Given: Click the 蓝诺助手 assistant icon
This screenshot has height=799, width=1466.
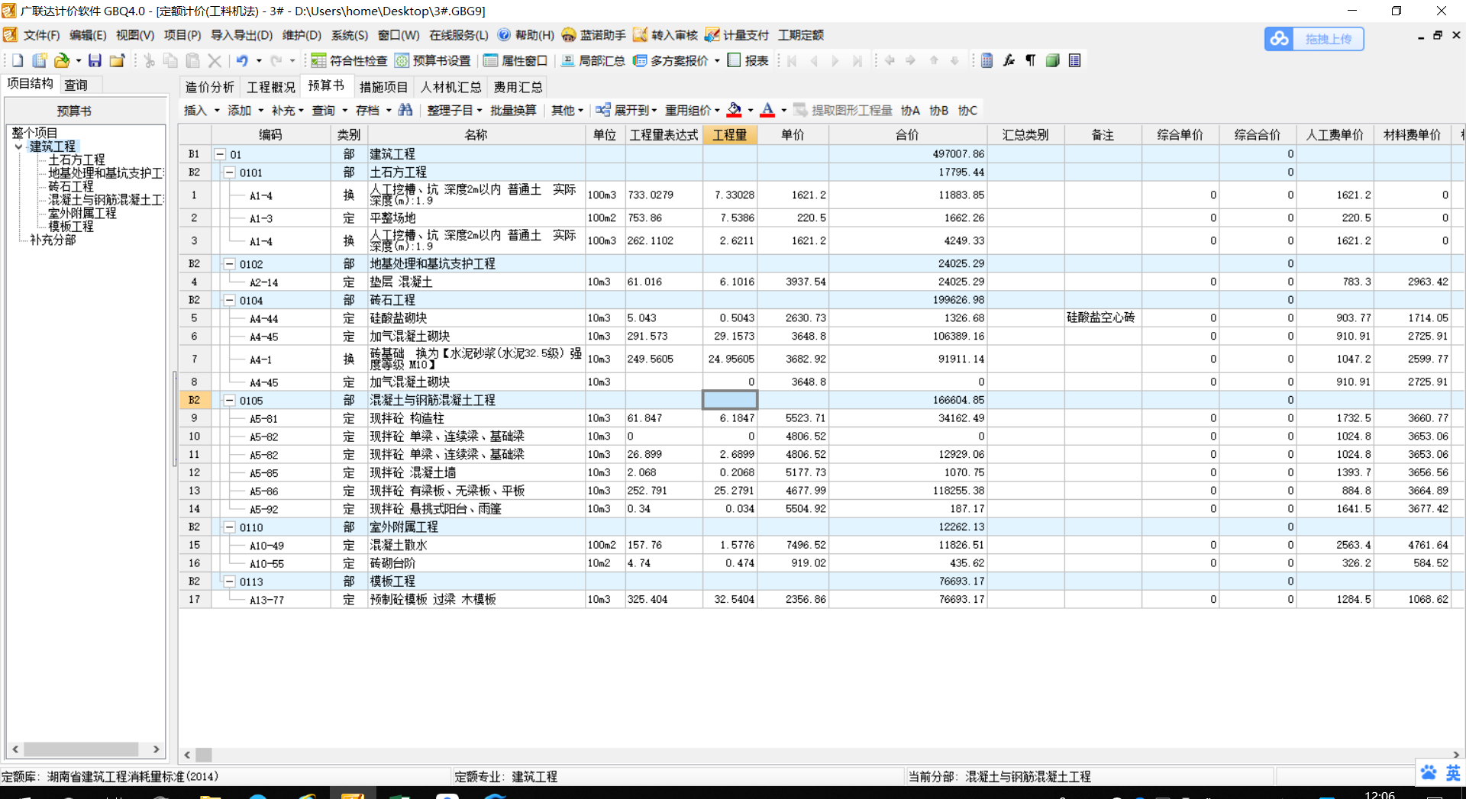Looking at the screenshot, I should tap(569, 35).
